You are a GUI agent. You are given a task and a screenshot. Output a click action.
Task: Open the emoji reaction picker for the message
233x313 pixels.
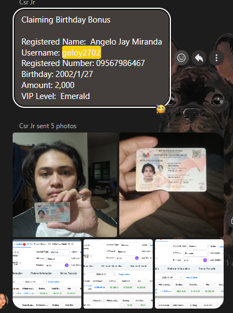[x=181, y=58]
